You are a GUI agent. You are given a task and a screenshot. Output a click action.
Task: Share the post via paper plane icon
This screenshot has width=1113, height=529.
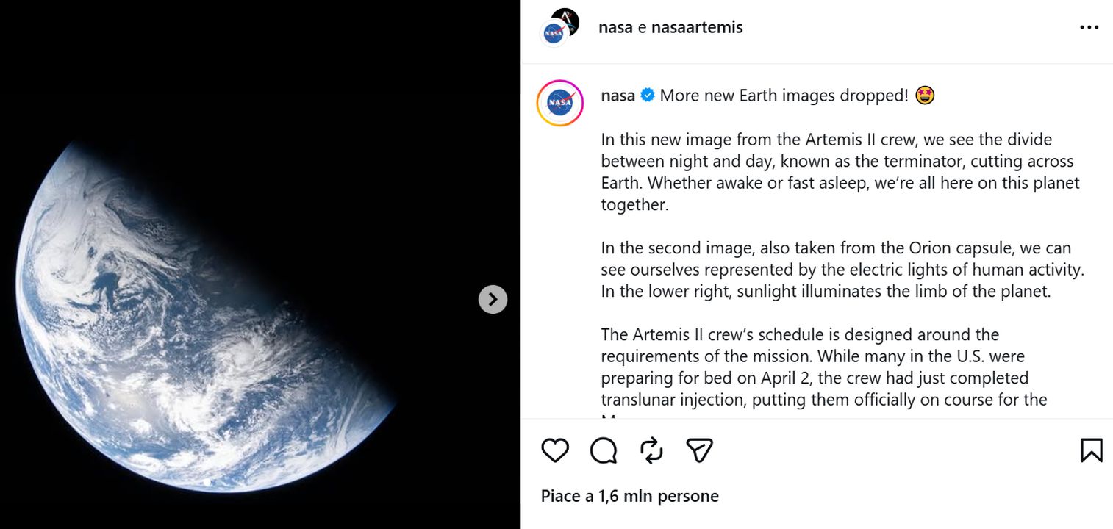pos(700,450)
